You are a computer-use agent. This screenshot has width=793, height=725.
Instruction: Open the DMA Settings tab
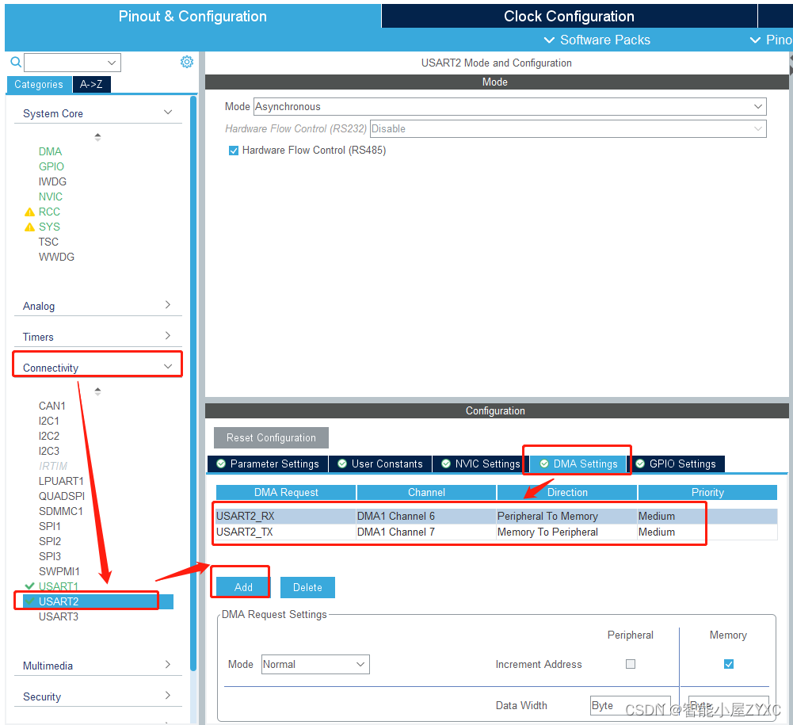click(578, 464)
